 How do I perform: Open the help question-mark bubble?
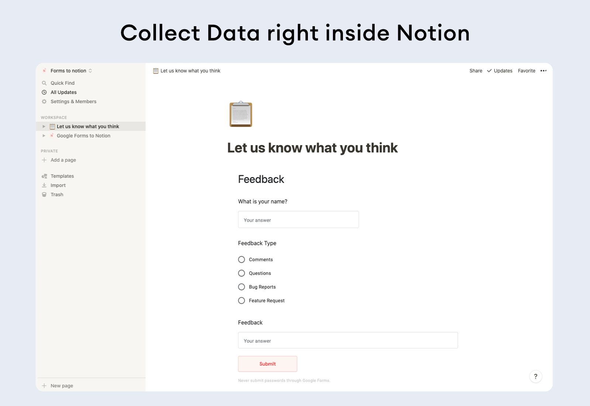click(x=536, y=376)
